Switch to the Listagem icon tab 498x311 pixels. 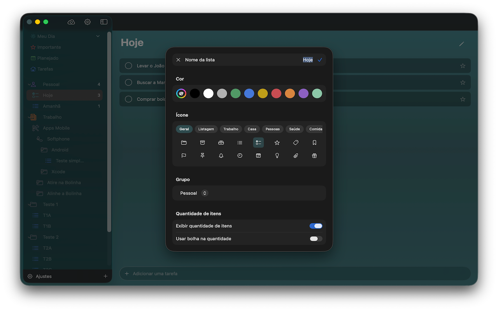206,129
